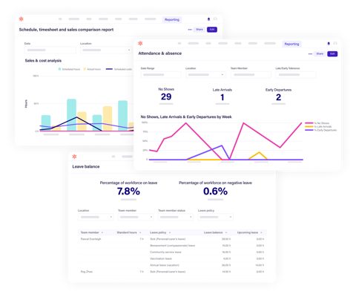The width and height of the screenshot is (356, 297).
Task: Click the Scheduled hours legend swatch
Action: tap(59, 69)
